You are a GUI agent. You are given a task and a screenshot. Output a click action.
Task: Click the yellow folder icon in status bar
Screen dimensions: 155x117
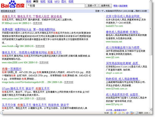123,113
